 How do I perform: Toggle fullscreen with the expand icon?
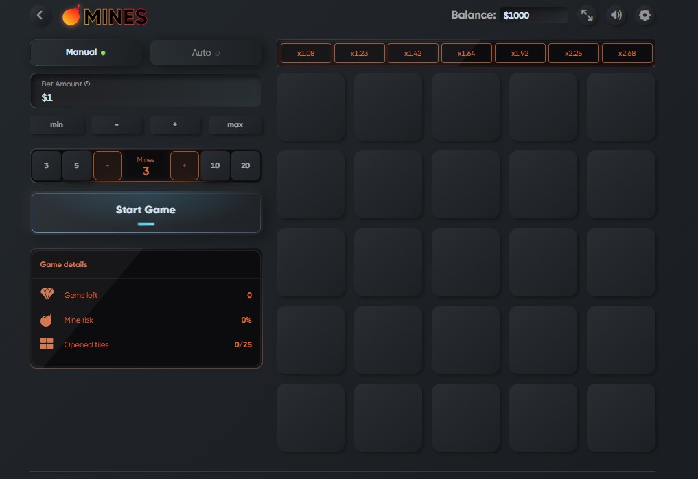[587, 15]
